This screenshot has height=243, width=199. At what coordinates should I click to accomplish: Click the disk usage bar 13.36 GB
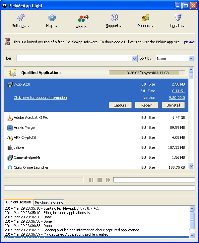147,73
